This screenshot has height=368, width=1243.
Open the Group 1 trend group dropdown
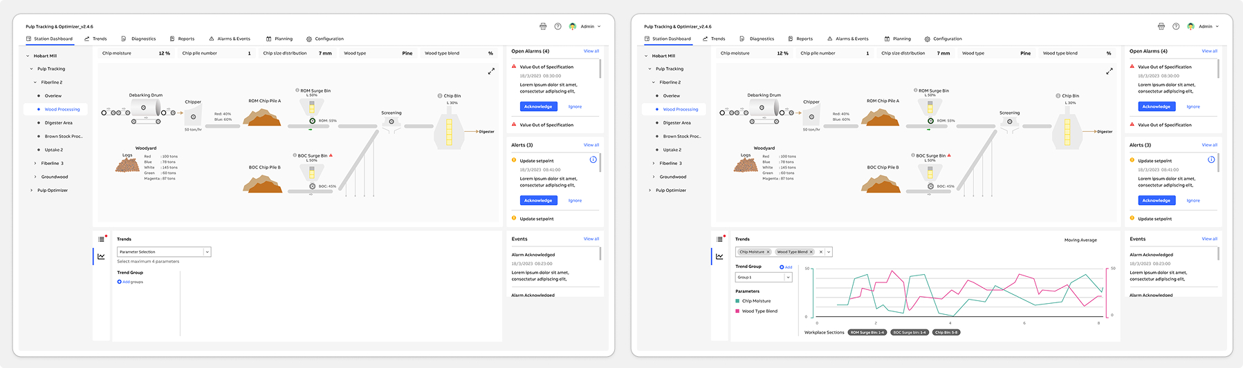(764, 277)
